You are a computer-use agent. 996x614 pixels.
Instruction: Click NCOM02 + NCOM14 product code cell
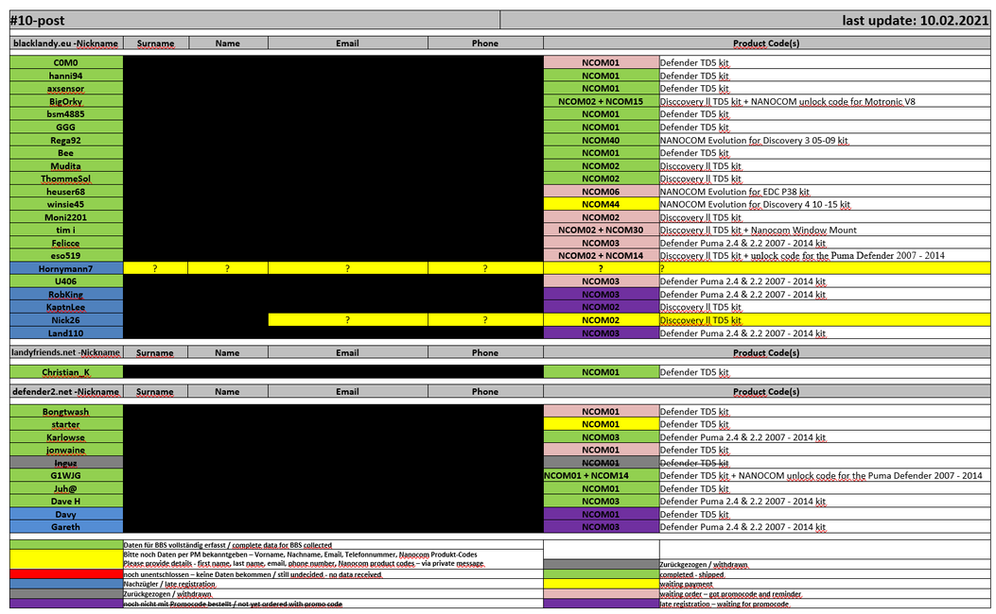tap(601, 256)
